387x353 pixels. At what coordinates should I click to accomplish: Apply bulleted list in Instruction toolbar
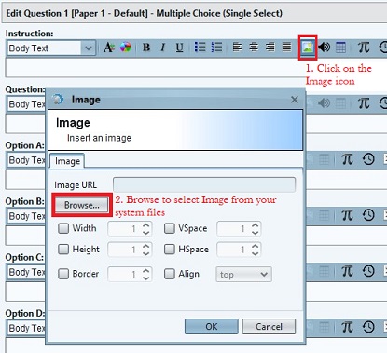(x=200, y=48)
